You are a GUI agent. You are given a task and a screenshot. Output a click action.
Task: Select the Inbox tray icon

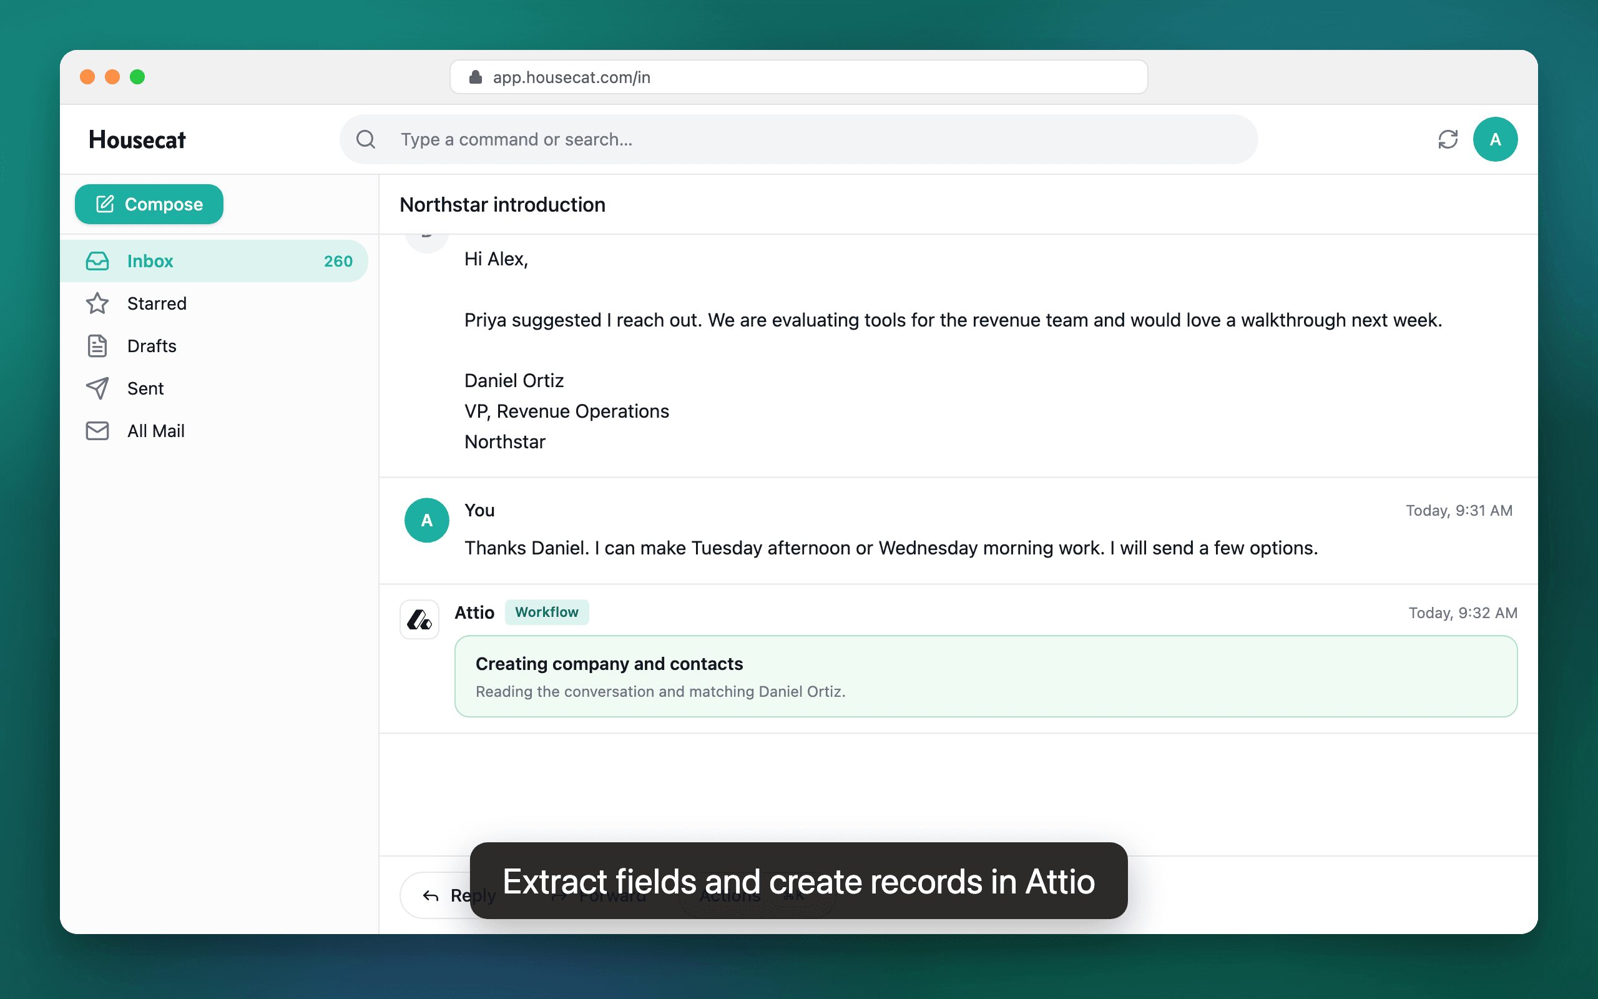click(x=98, y=261)
